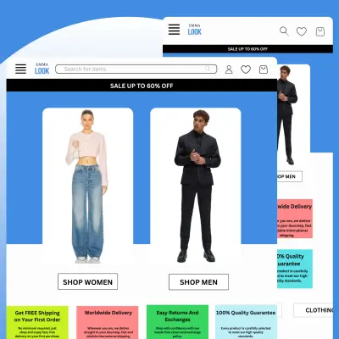Click the SHOP MEN button in front window
The image size is (339, 339).
[198, 282]
